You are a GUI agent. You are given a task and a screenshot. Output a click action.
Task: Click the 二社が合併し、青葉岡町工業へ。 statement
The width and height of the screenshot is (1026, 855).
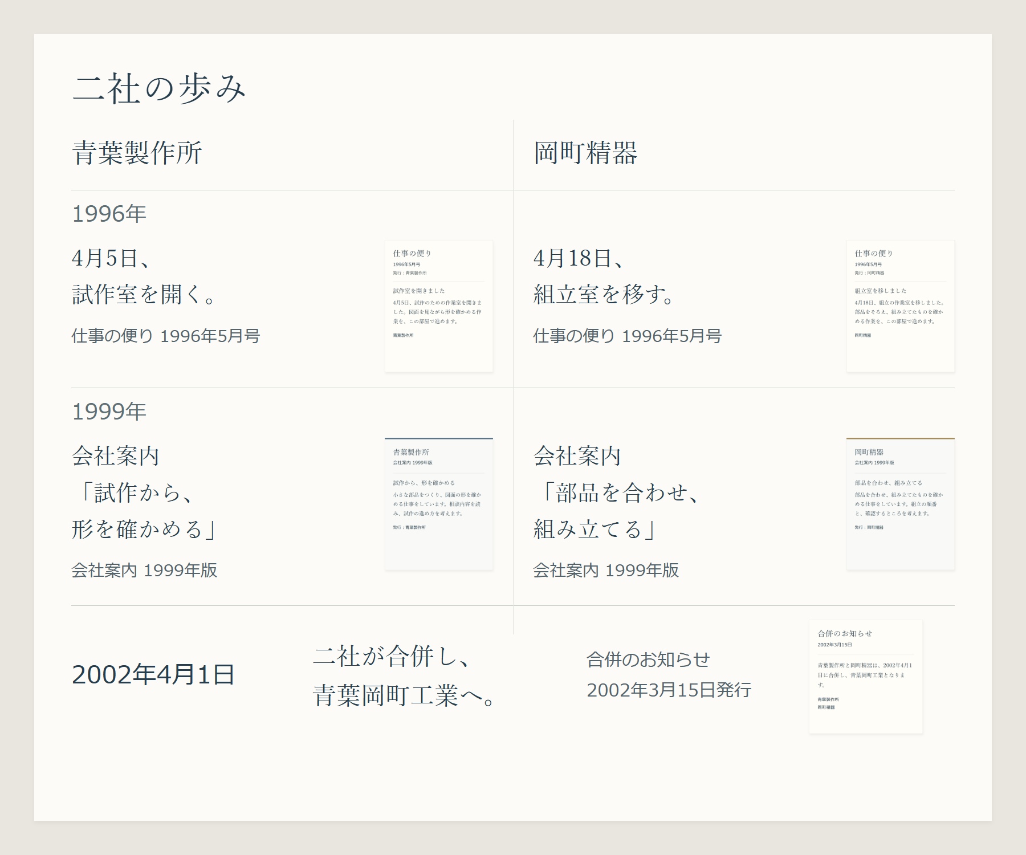(x=405, y=676)
